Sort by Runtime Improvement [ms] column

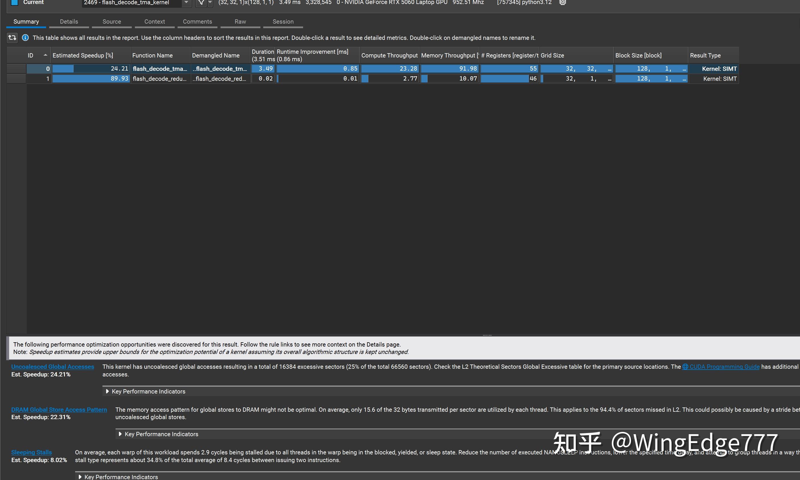[x=317, y=55]
